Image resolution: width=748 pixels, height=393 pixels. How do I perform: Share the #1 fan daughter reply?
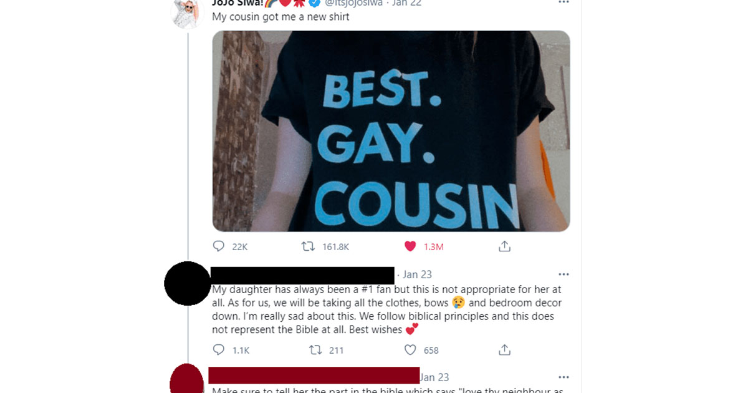coord(504,350)
